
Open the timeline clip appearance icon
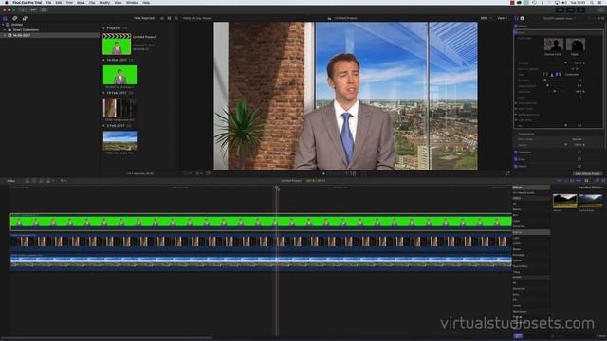coord(586,181)
